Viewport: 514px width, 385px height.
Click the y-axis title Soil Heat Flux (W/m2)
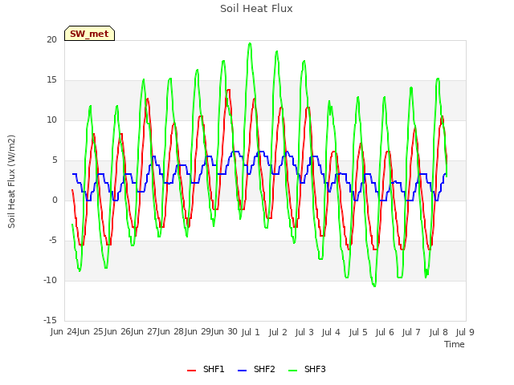point(11,181)
